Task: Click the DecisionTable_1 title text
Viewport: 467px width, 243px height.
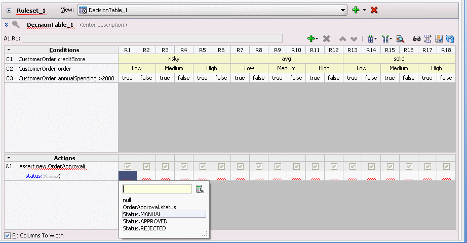Action: point(50,25)
